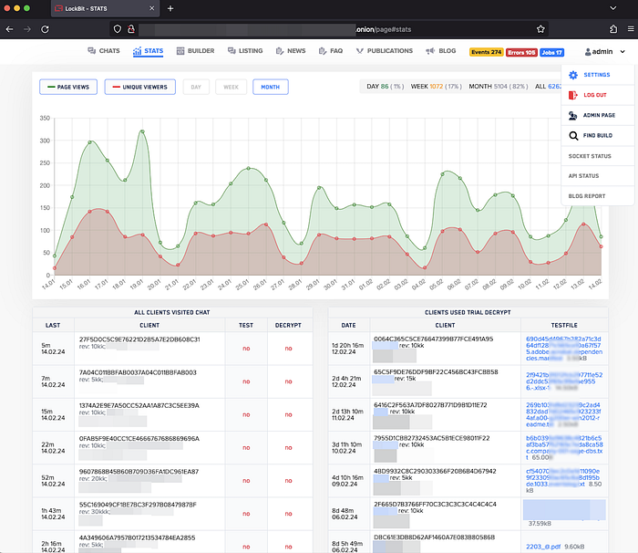Open a new browser tab with plus icon
Viewport: 638px width, 553px height.
[x=170, y=8]
